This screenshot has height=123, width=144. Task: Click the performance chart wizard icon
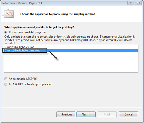(x=8, y=13)
